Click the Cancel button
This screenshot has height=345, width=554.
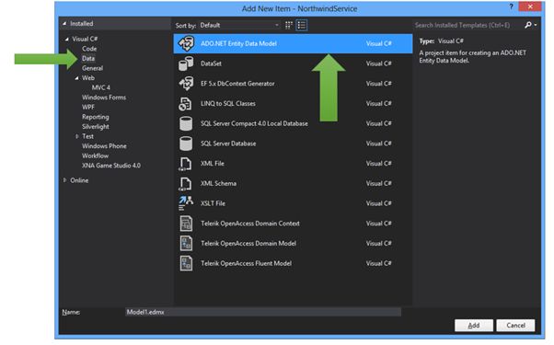pos(515,326)
